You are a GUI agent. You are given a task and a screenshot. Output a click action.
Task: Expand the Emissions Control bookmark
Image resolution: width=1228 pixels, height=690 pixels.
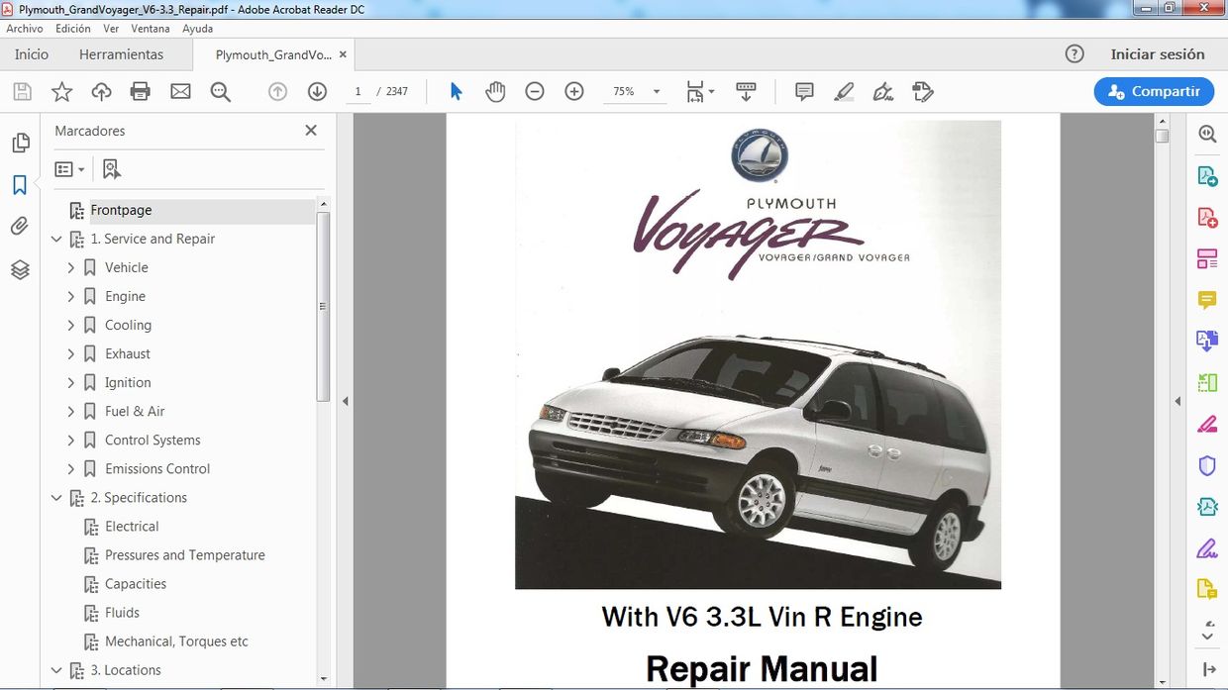(71, 468)
